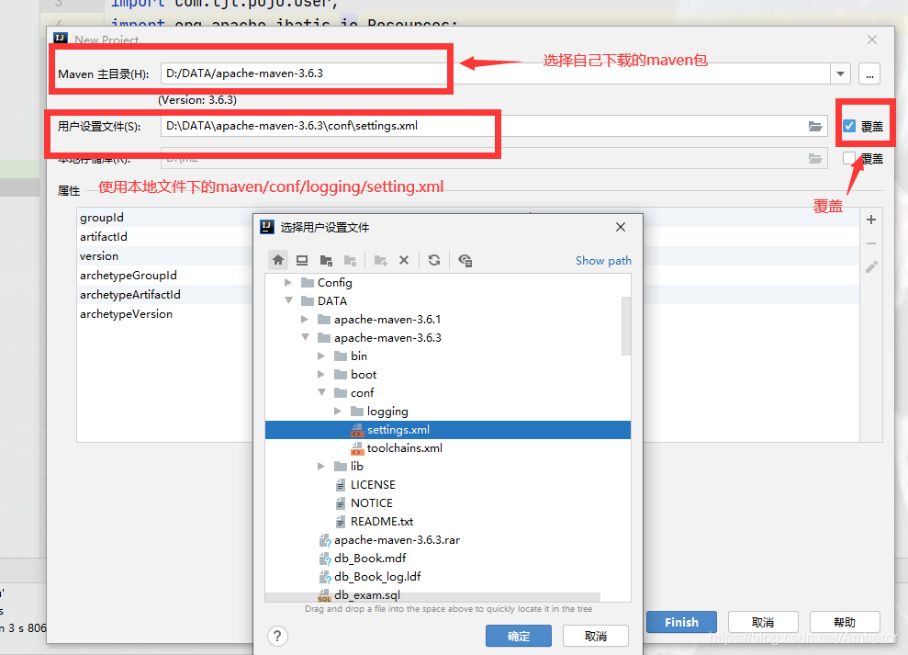The width and height of the screenshot is (908, 655).
Task: Select settings.xml in the tree
Action: [448, 430]
